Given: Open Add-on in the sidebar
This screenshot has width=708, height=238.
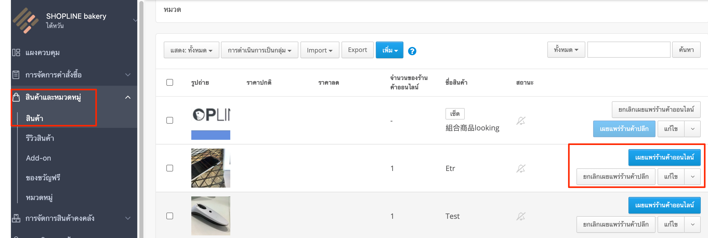Looking at the screenshot, I should (38, 158).
